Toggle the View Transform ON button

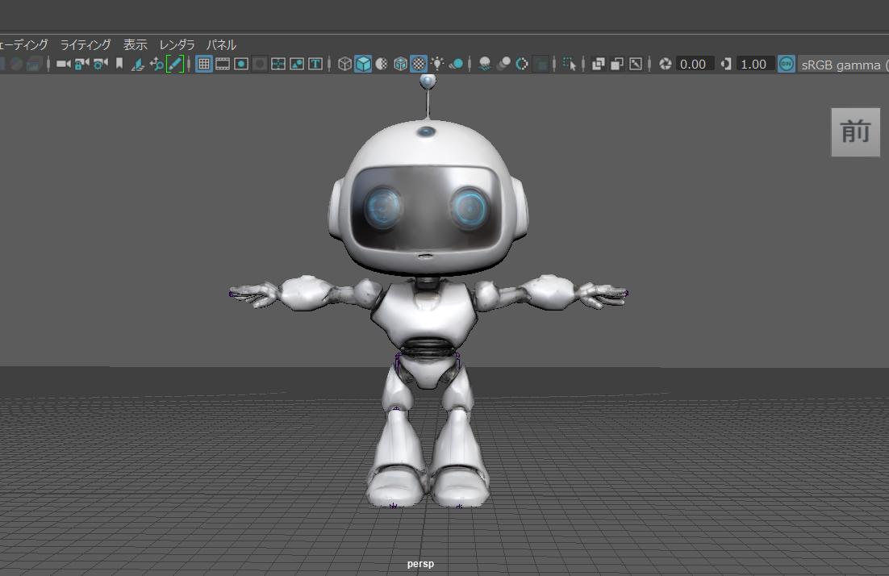(x=787, y=64)
